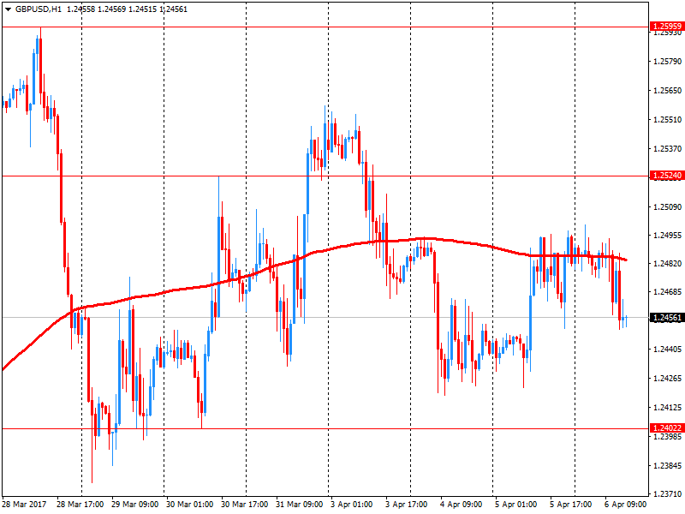685x514 pixels.
Task: Click the 4 Apr 09:00 time label
Action: pyautogui.click(x=462, y=505)
